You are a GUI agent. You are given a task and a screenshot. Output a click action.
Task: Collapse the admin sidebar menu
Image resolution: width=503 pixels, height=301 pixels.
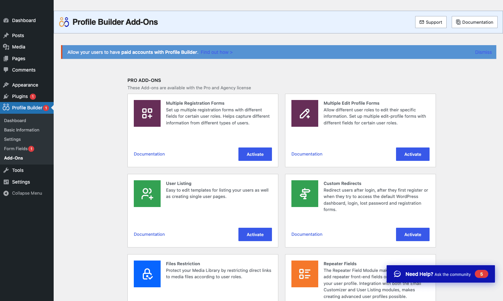(27, 193)
